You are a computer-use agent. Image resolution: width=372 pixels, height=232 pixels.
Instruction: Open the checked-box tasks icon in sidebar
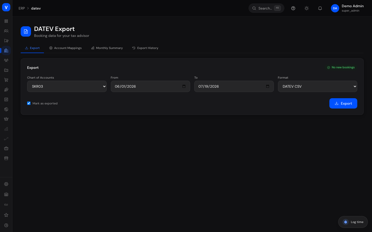pos(6,100)
